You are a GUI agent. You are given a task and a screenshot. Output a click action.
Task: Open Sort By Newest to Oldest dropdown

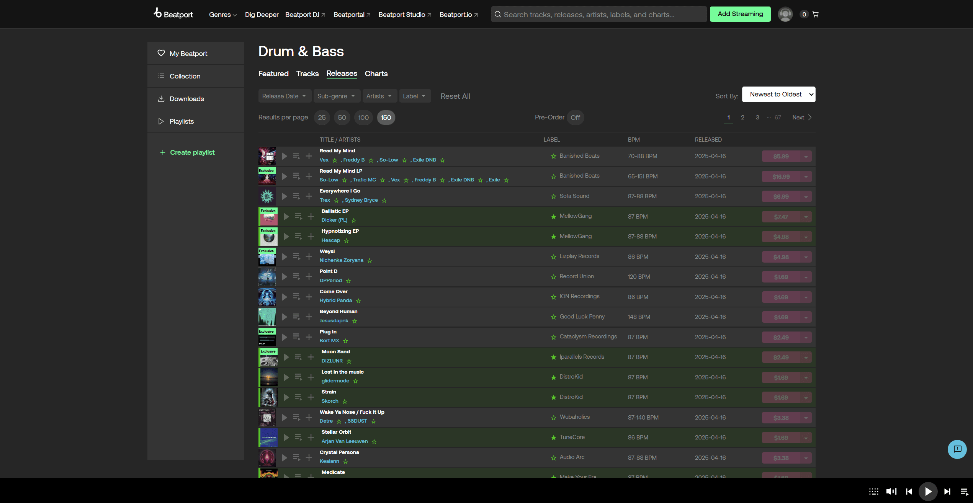coord(778,95)
